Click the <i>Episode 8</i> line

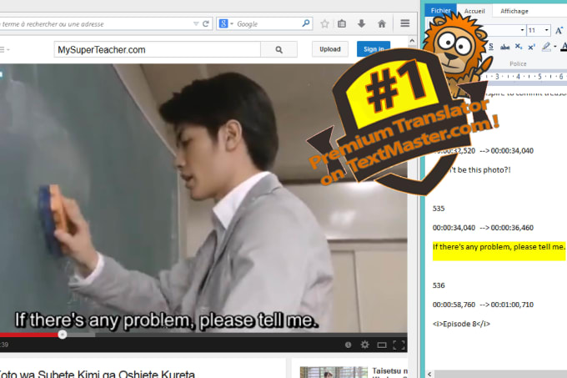click(461, 324)
